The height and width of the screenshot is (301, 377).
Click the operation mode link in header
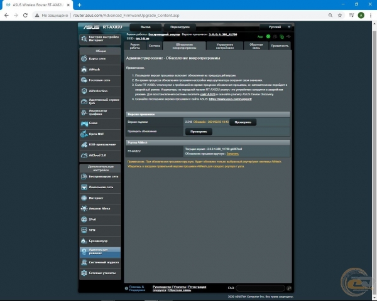point(164,34)
